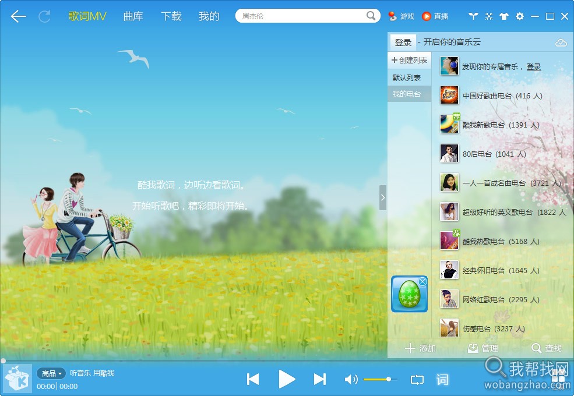This screenshot has height=396, width=574.
Task: Open 经典怀旧电台 station
Action: tap(501, 270)
